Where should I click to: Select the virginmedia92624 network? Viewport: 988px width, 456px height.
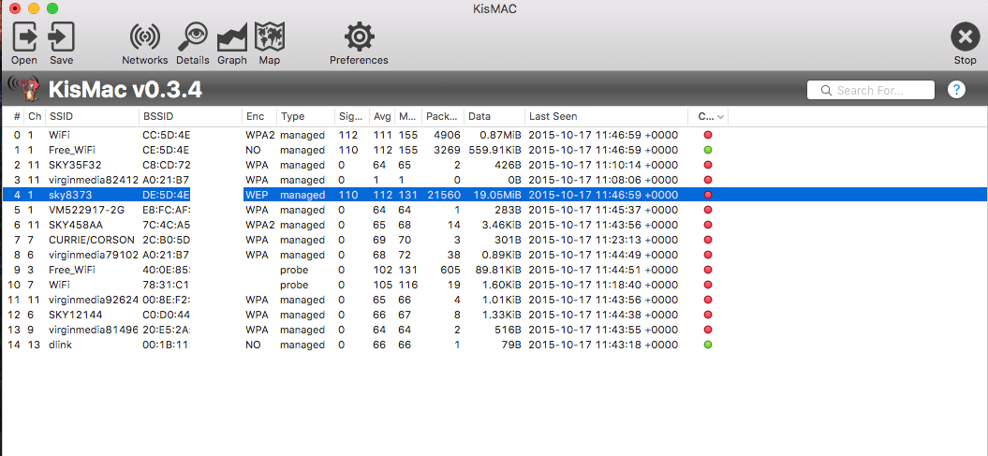click(494, 300)
